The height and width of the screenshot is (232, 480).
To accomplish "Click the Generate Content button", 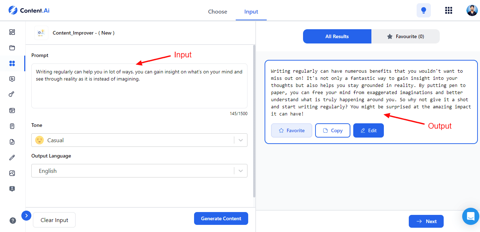I will coord(221,218).
